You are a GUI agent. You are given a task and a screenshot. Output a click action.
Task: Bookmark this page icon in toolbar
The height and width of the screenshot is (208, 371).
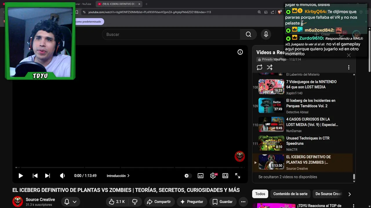[x=77, y=12]
